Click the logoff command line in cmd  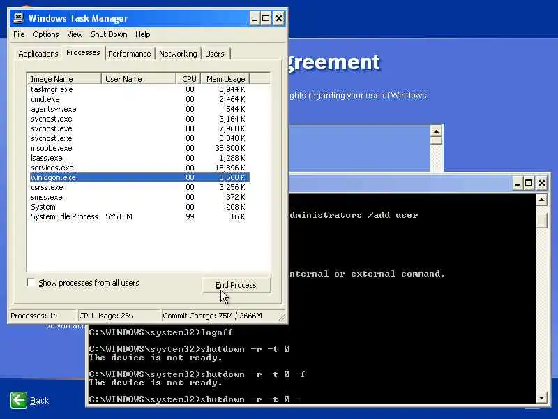161,332
